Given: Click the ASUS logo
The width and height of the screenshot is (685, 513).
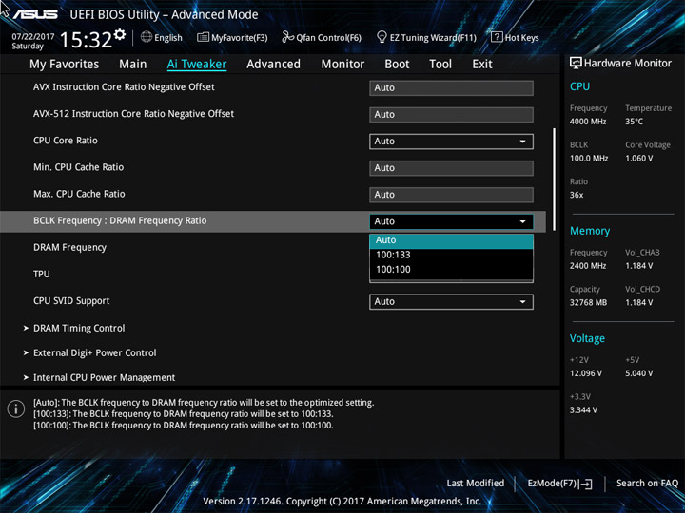Looking at the screenshot, I should click(35, 14).
